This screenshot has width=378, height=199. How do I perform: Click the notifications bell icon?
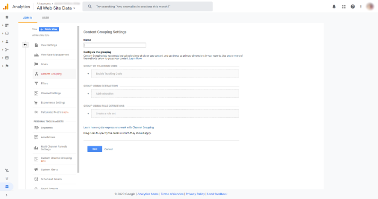(334, 7)
